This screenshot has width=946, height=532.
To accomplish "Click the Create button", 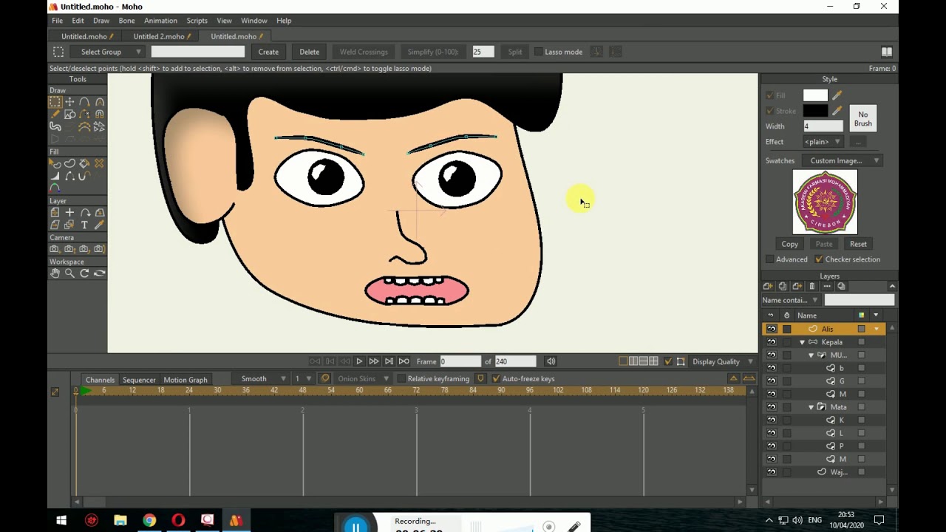I will 268,52.
